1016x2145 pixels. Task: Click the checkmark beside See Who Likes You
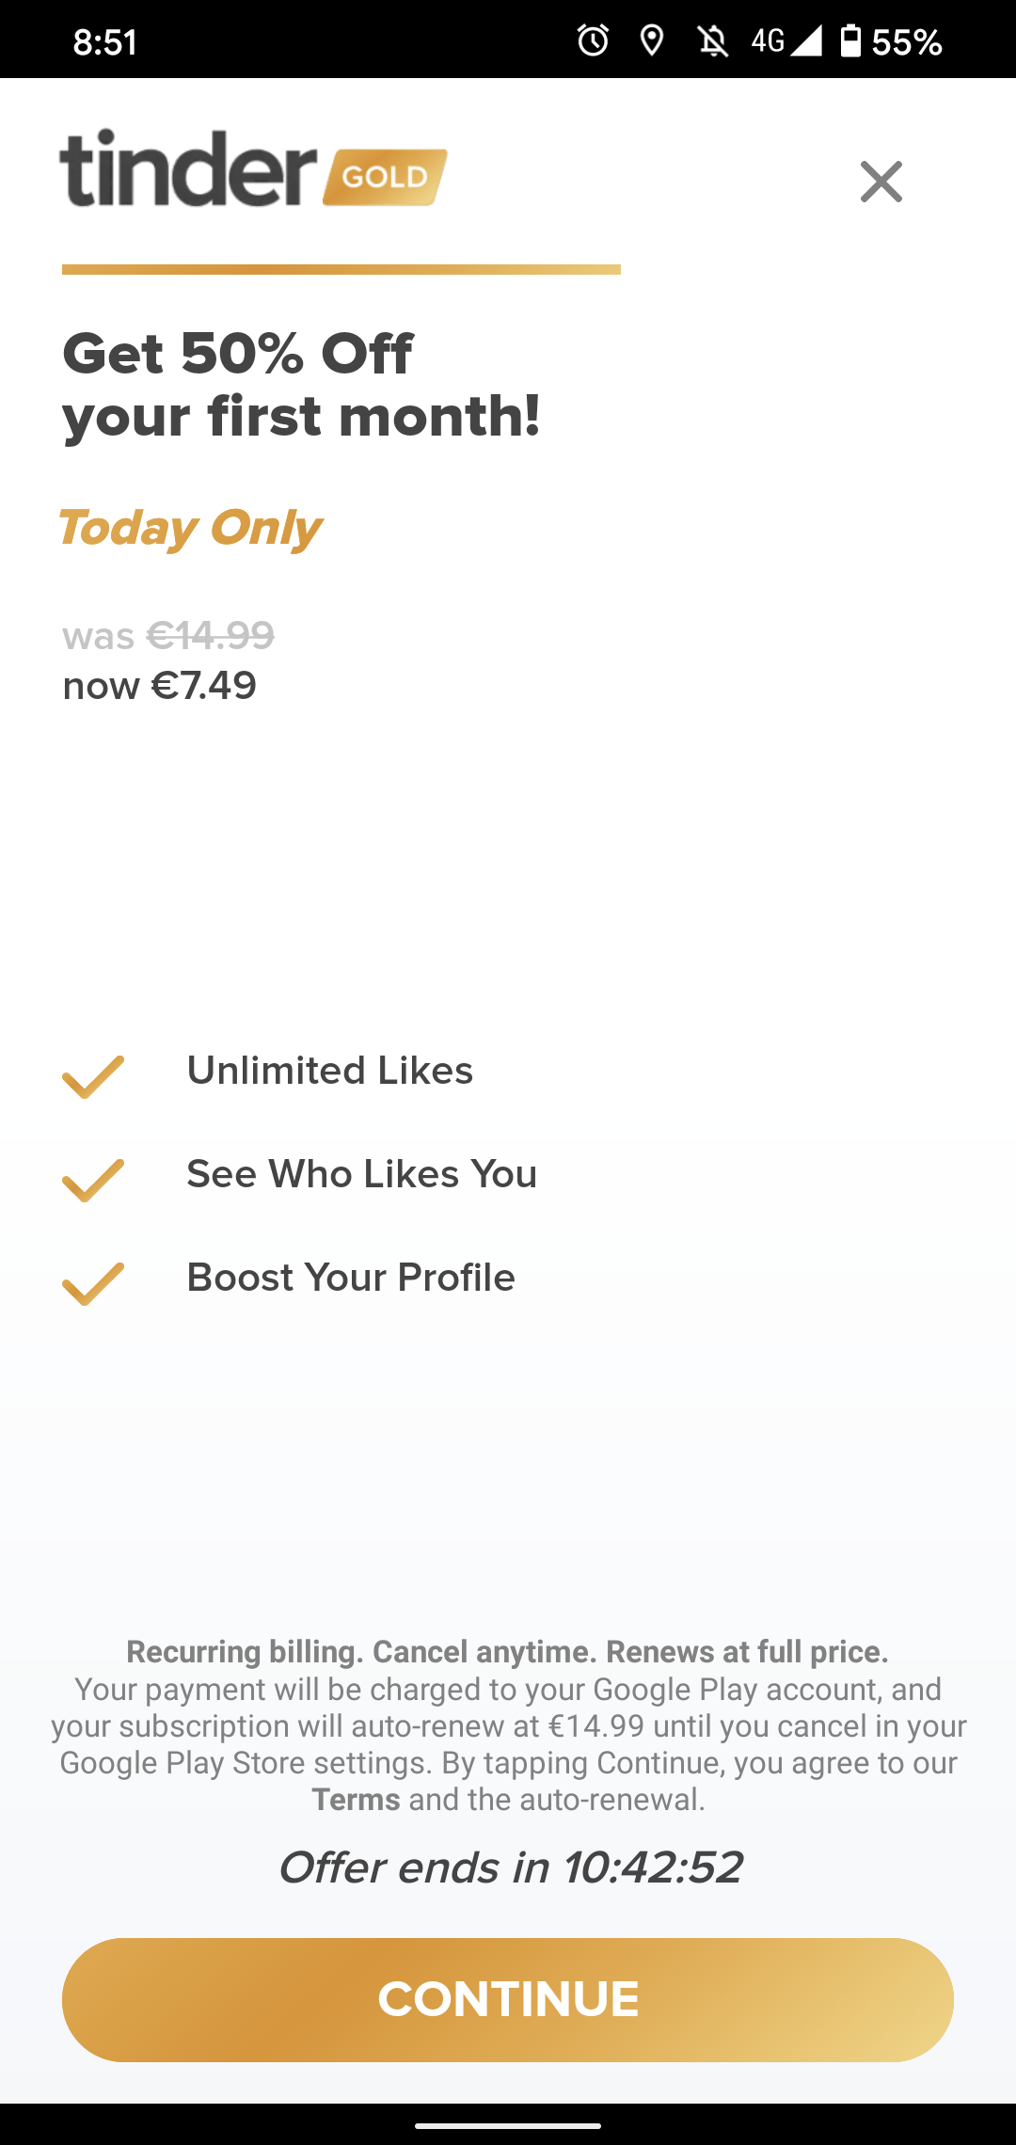(x=94, y=1183)
